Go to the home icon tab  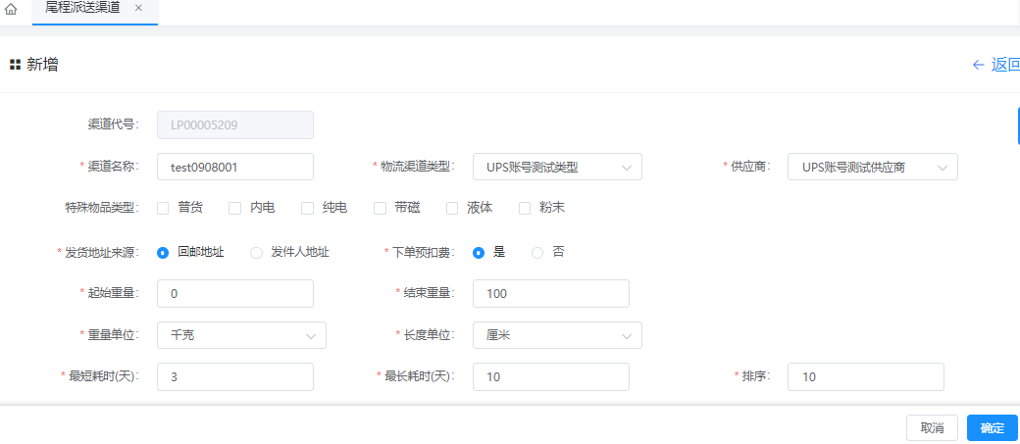click(11, 11)
